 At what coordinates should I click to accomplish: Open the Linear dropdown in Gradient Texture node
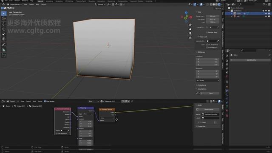(x=107, y=118)
